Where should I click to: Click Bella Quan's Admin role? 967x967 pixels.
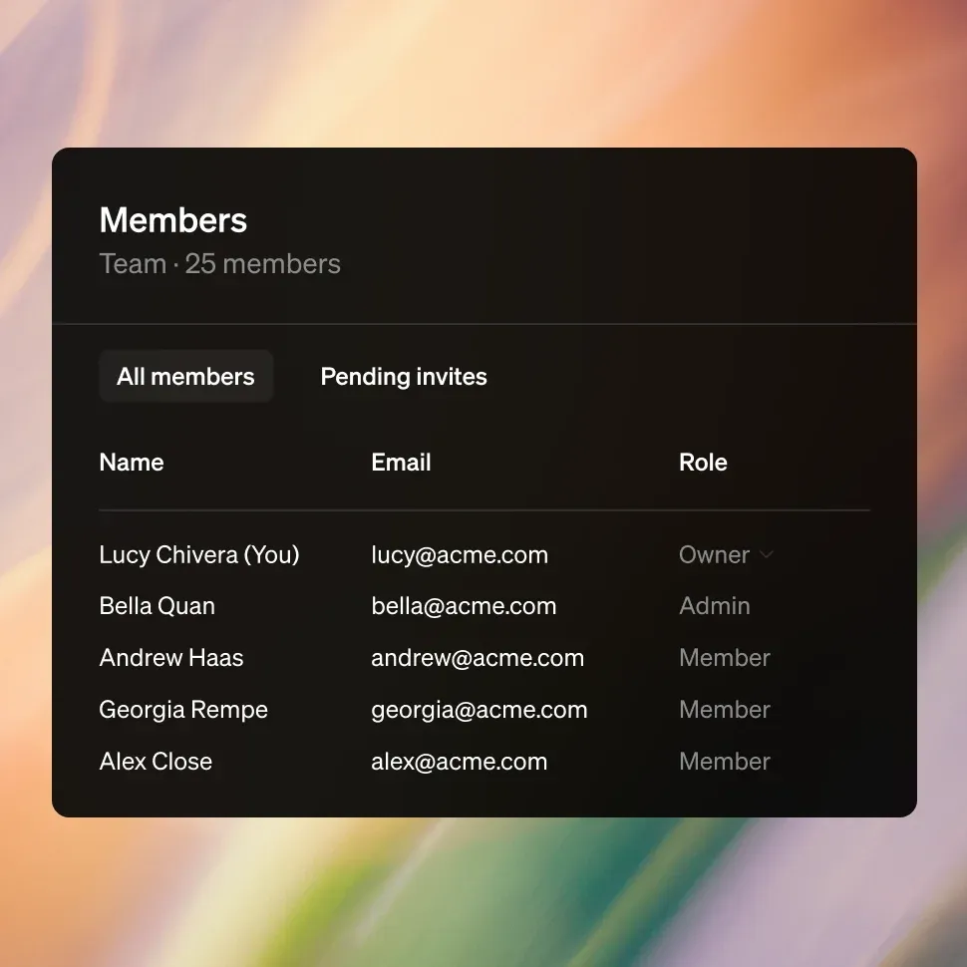pos(715,605)
